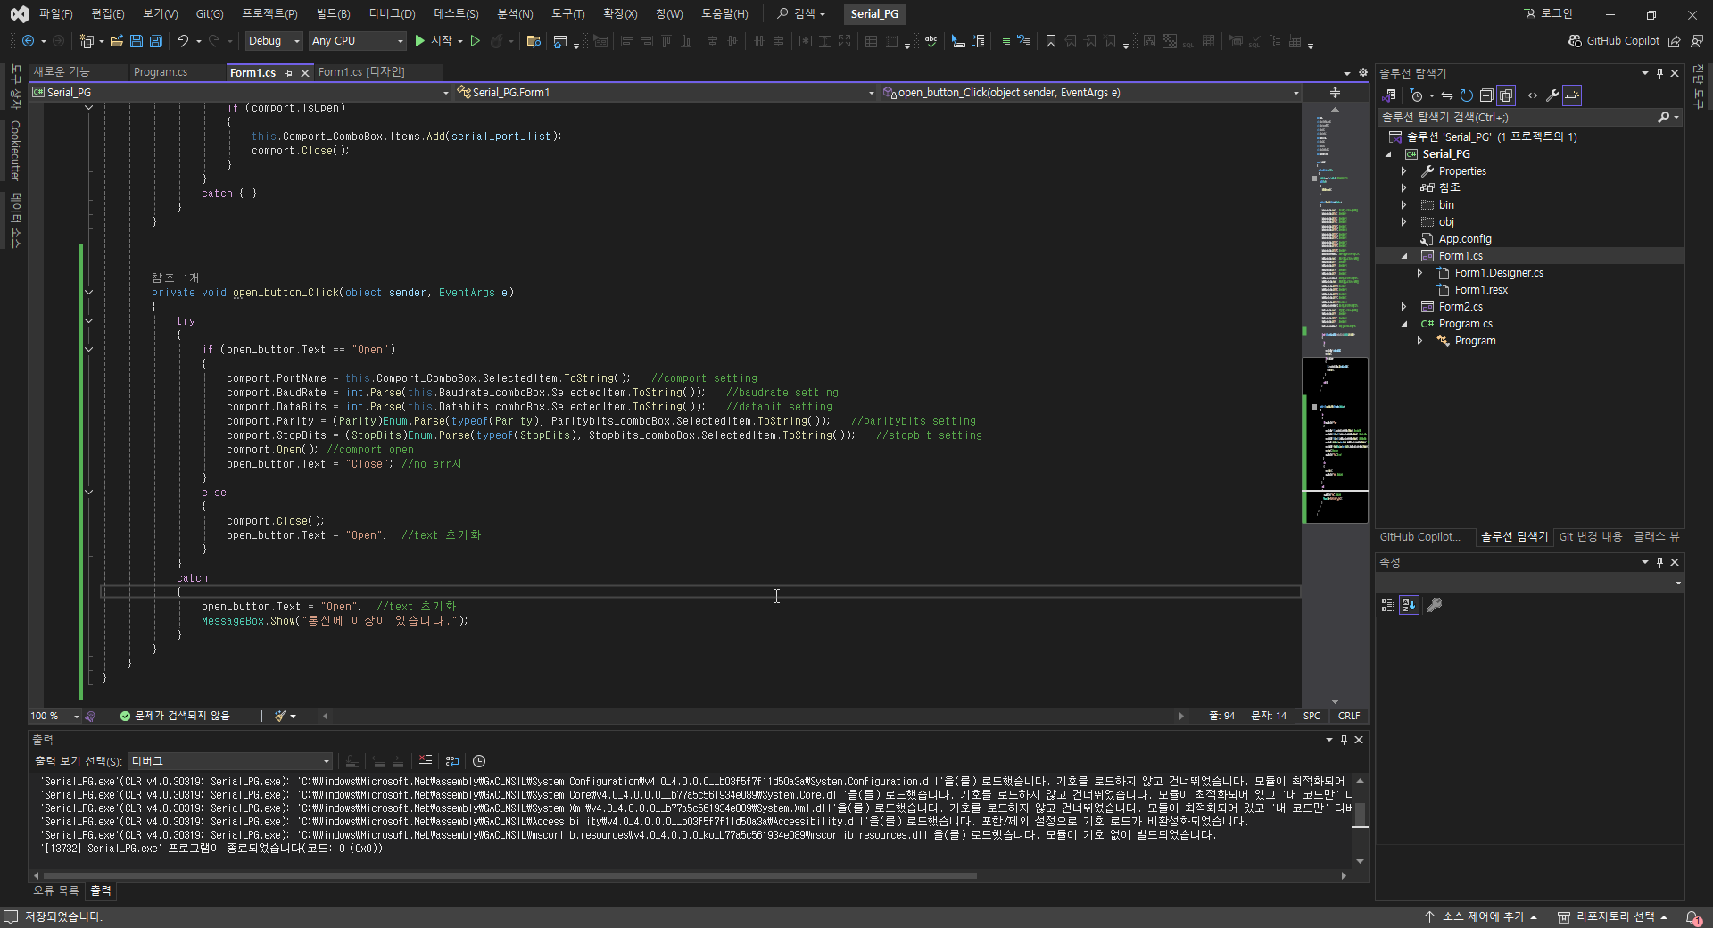1713x928 pixels.
Task: Click the View Code icon in Solution Explorer
Action: [1533, 95]
